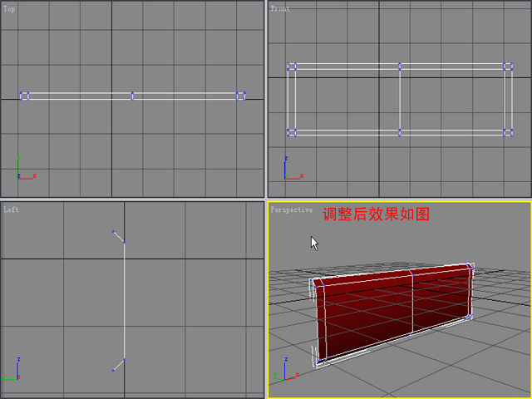Select upper angled segment in Left viewport
Screen dimensions: 532x399
point(119,237)
